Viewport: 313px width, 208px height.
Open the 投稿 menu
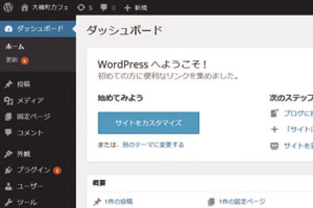coord(23,84)
